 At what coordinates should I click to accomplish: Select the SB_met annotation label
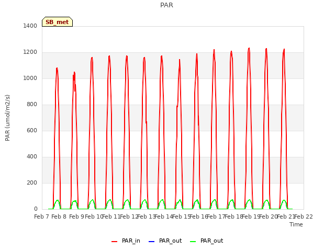[57, 22]
